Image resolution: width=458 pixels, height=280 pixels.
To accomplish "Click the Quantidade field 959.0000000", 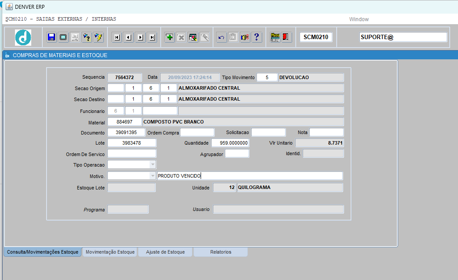I will 230,143.
